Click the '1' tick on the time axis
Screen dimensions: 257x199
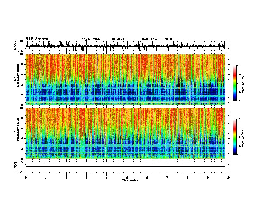[x=46, y=178]
